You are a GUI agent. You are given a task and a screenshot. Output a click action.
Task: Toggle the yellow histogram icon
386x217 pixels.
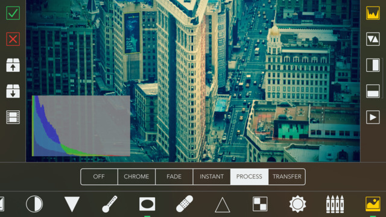[x=373, y=13]
